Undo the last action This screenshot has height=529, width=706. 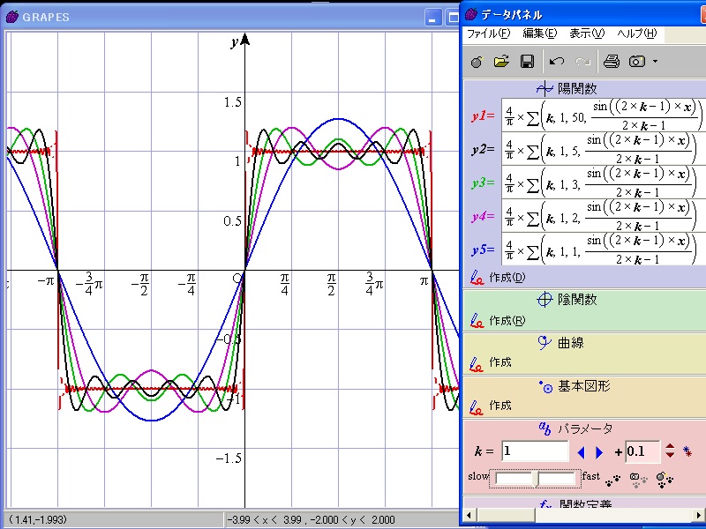[x=556, y=62]
